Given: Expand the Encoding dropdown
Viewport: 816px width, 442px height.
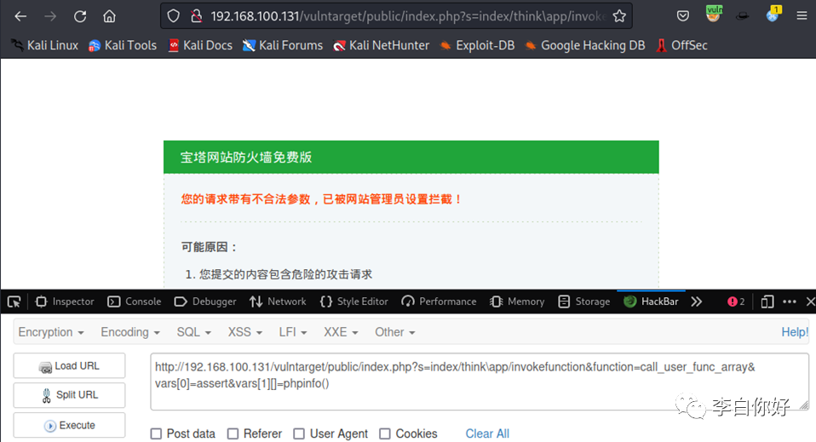Looking at the screenshot, I should point(130,332).
